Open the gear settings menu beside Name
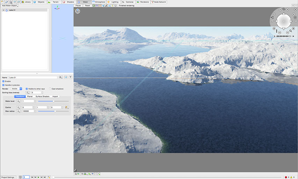 pos(61,77)
